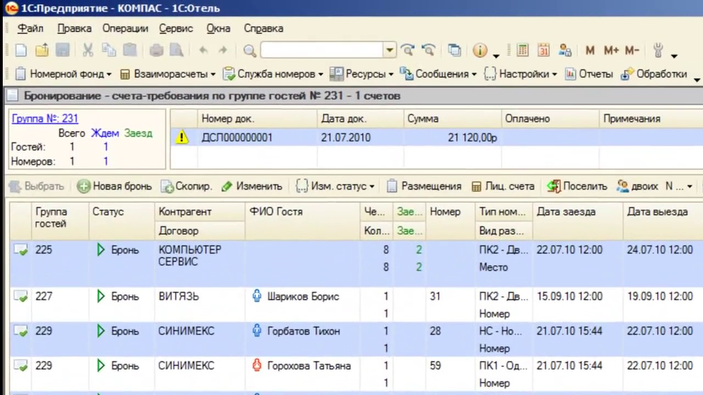This screenshot has height=395, width=703.
Task: Click the Find next icon
Action: click(408, 50)
